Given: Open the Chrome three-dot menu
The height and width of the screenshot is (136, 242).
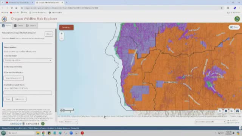Looking at the screenshot, I should pos(239,8).
